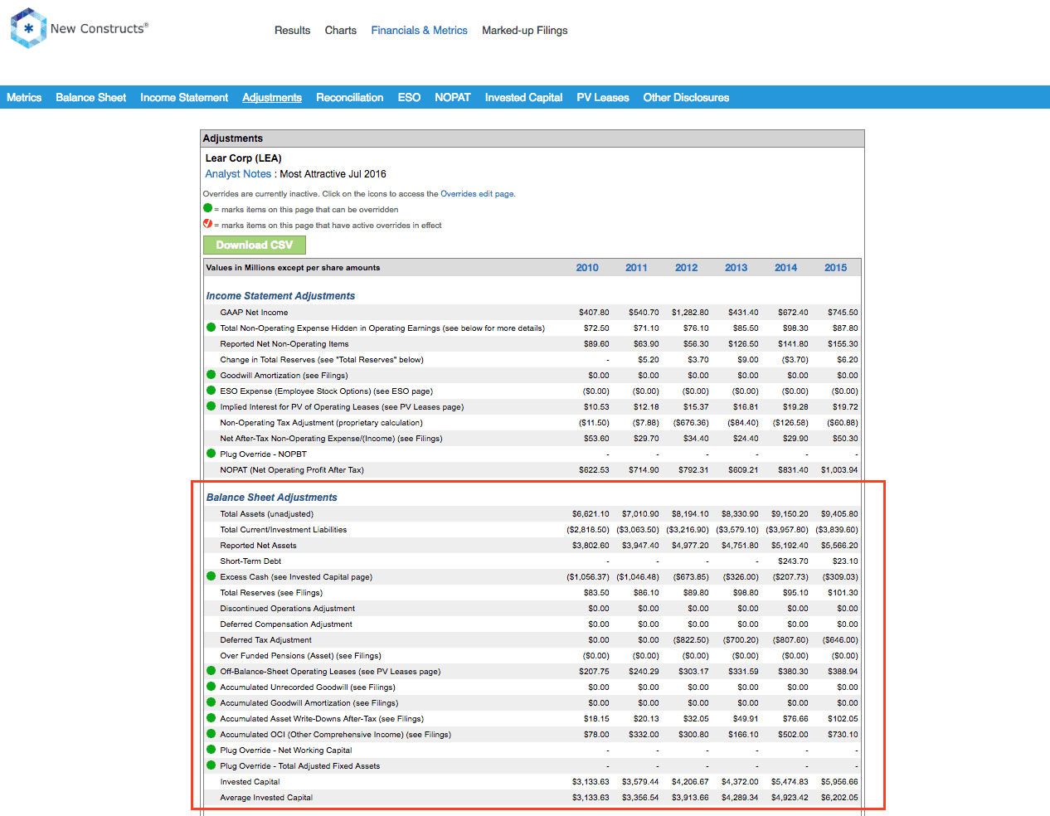Image resolution: width=1050 pixels, height=816 pixels.
Task: Click green dot for Plug Override - NOPBT
Action: coord(211,454)
